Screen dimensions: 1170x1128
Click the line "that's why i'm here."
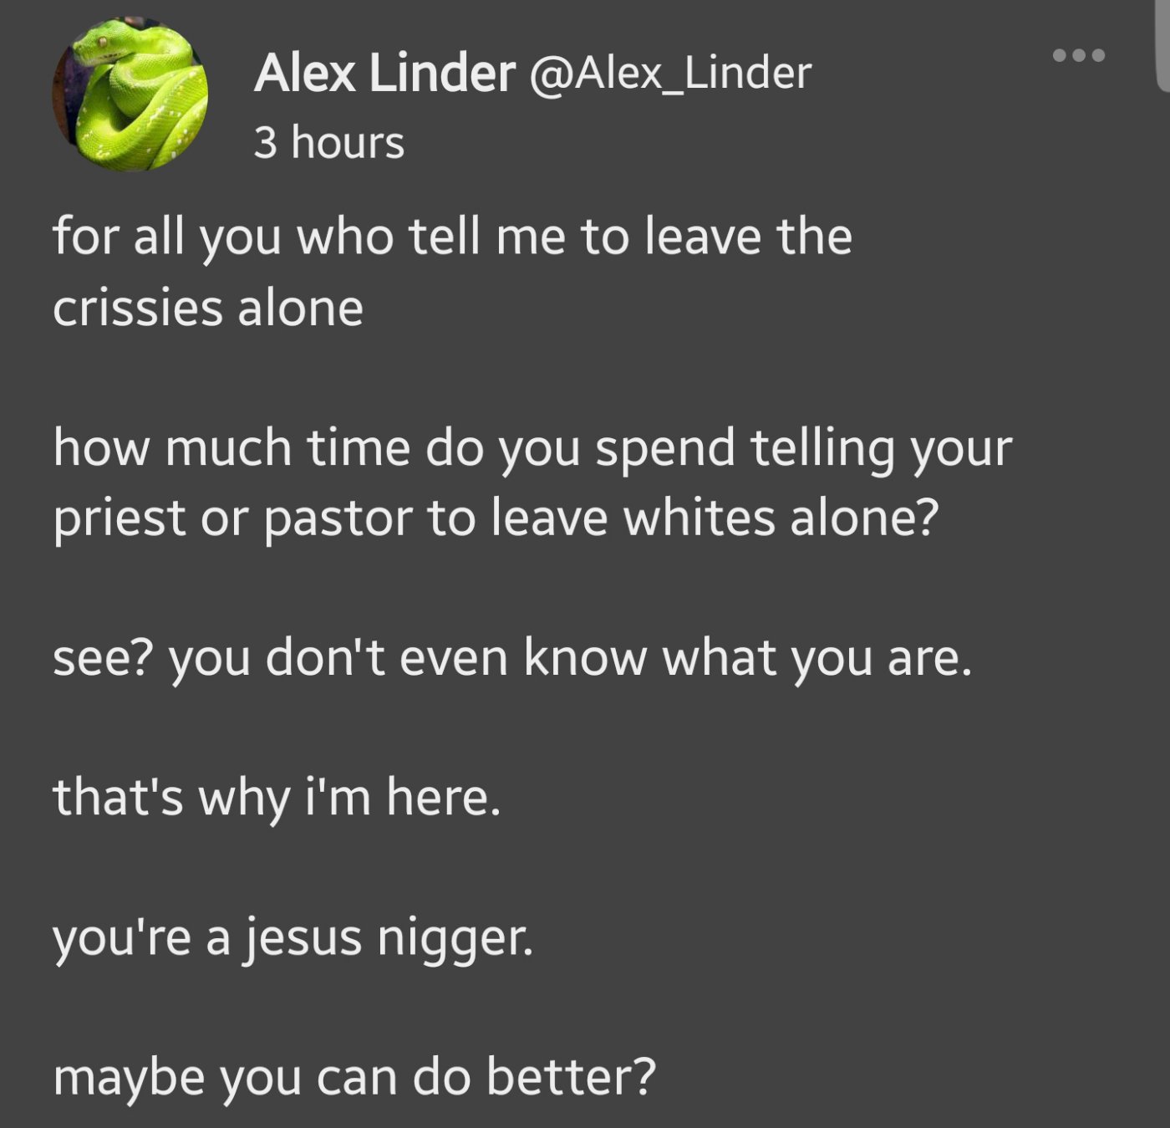click(x=277, y=797)
